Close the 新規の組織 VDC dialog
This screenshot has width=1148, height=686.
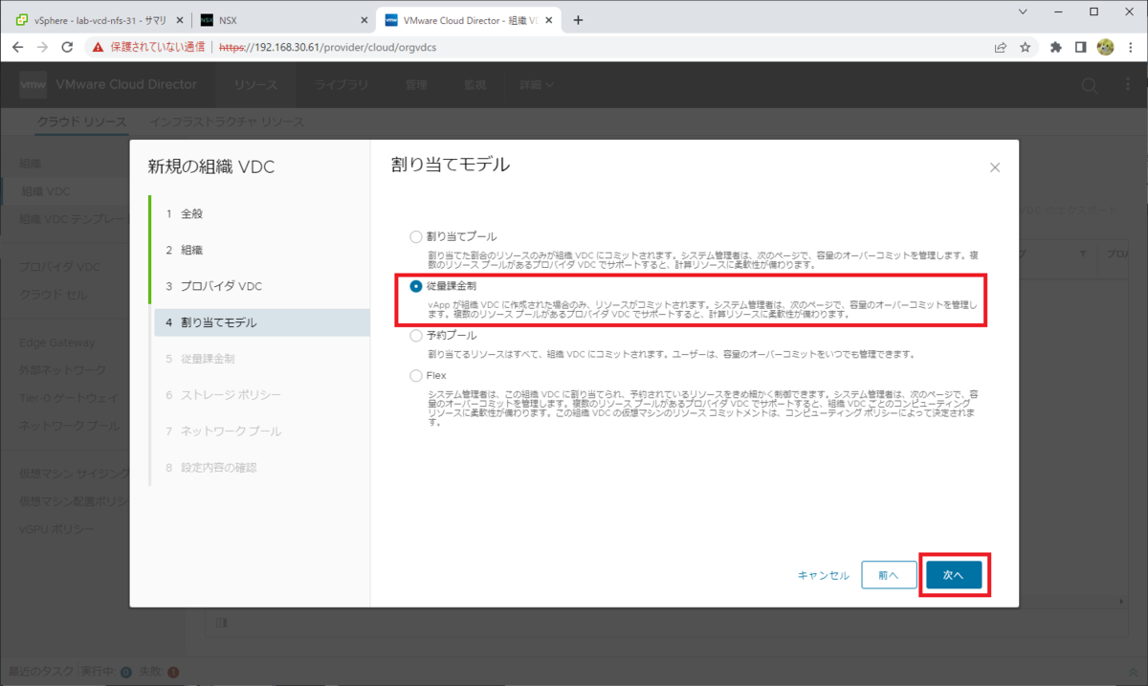(x=995, y=167)
